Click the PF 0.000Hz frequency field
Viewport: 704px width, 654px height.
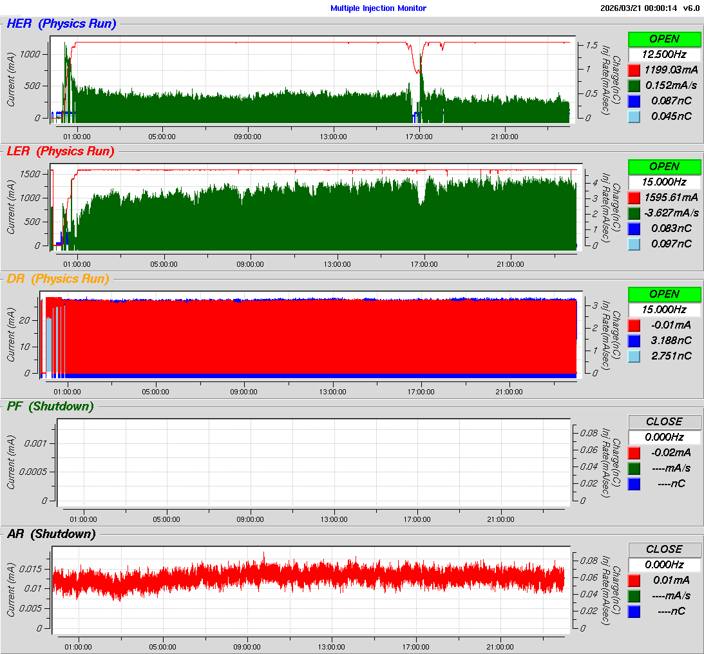(664, 437)
